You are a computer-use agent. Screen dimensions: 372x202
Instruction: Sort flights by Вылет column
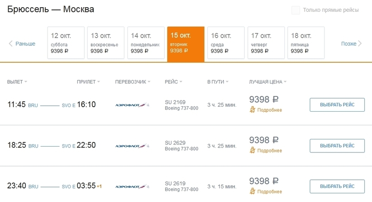pyautogui.click(x=17, y=82)
